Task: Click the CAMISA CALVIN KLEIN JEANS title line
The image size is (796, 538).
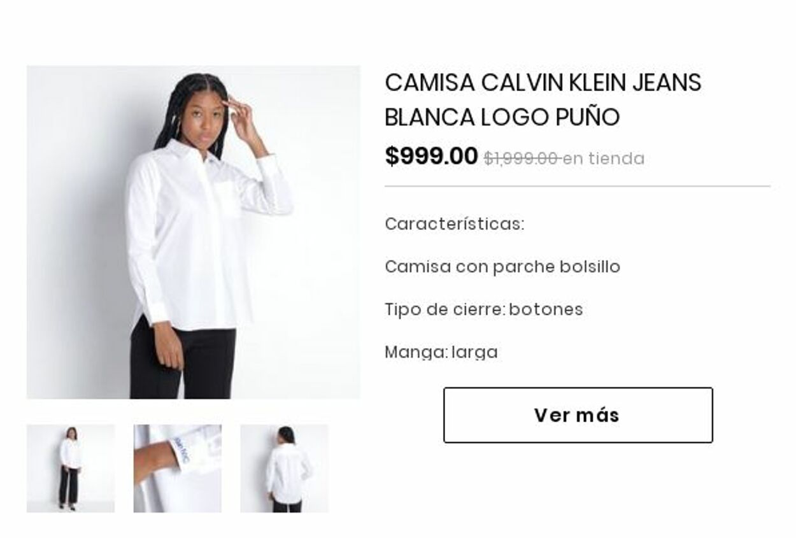Action: 543,83
